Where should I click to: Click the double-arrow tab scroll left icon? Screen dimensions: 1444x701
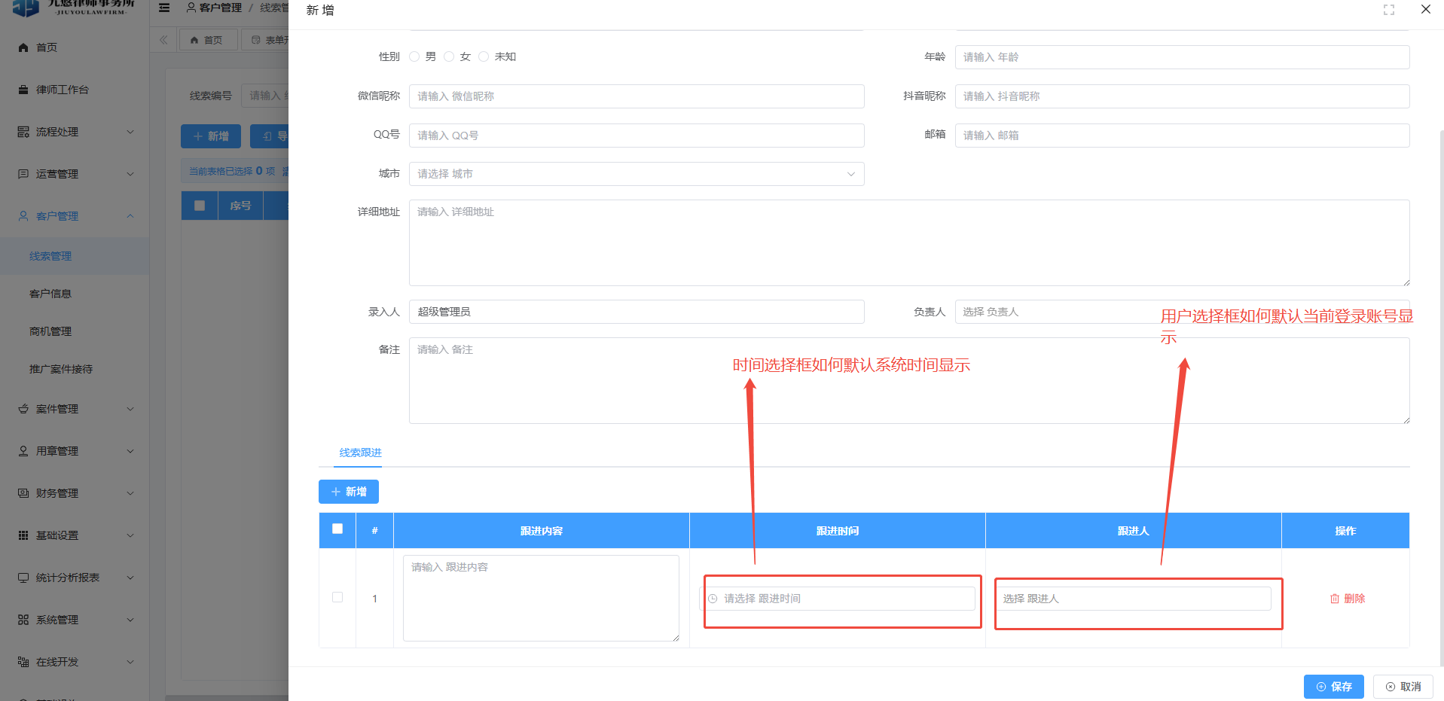click(163, 40)
